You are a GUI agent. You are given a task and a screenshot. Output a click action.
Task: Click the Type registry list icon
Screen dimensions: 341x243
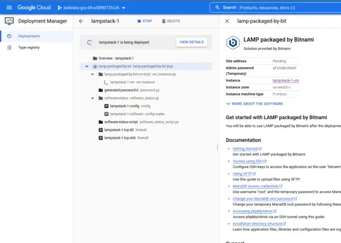coord(9,47)
